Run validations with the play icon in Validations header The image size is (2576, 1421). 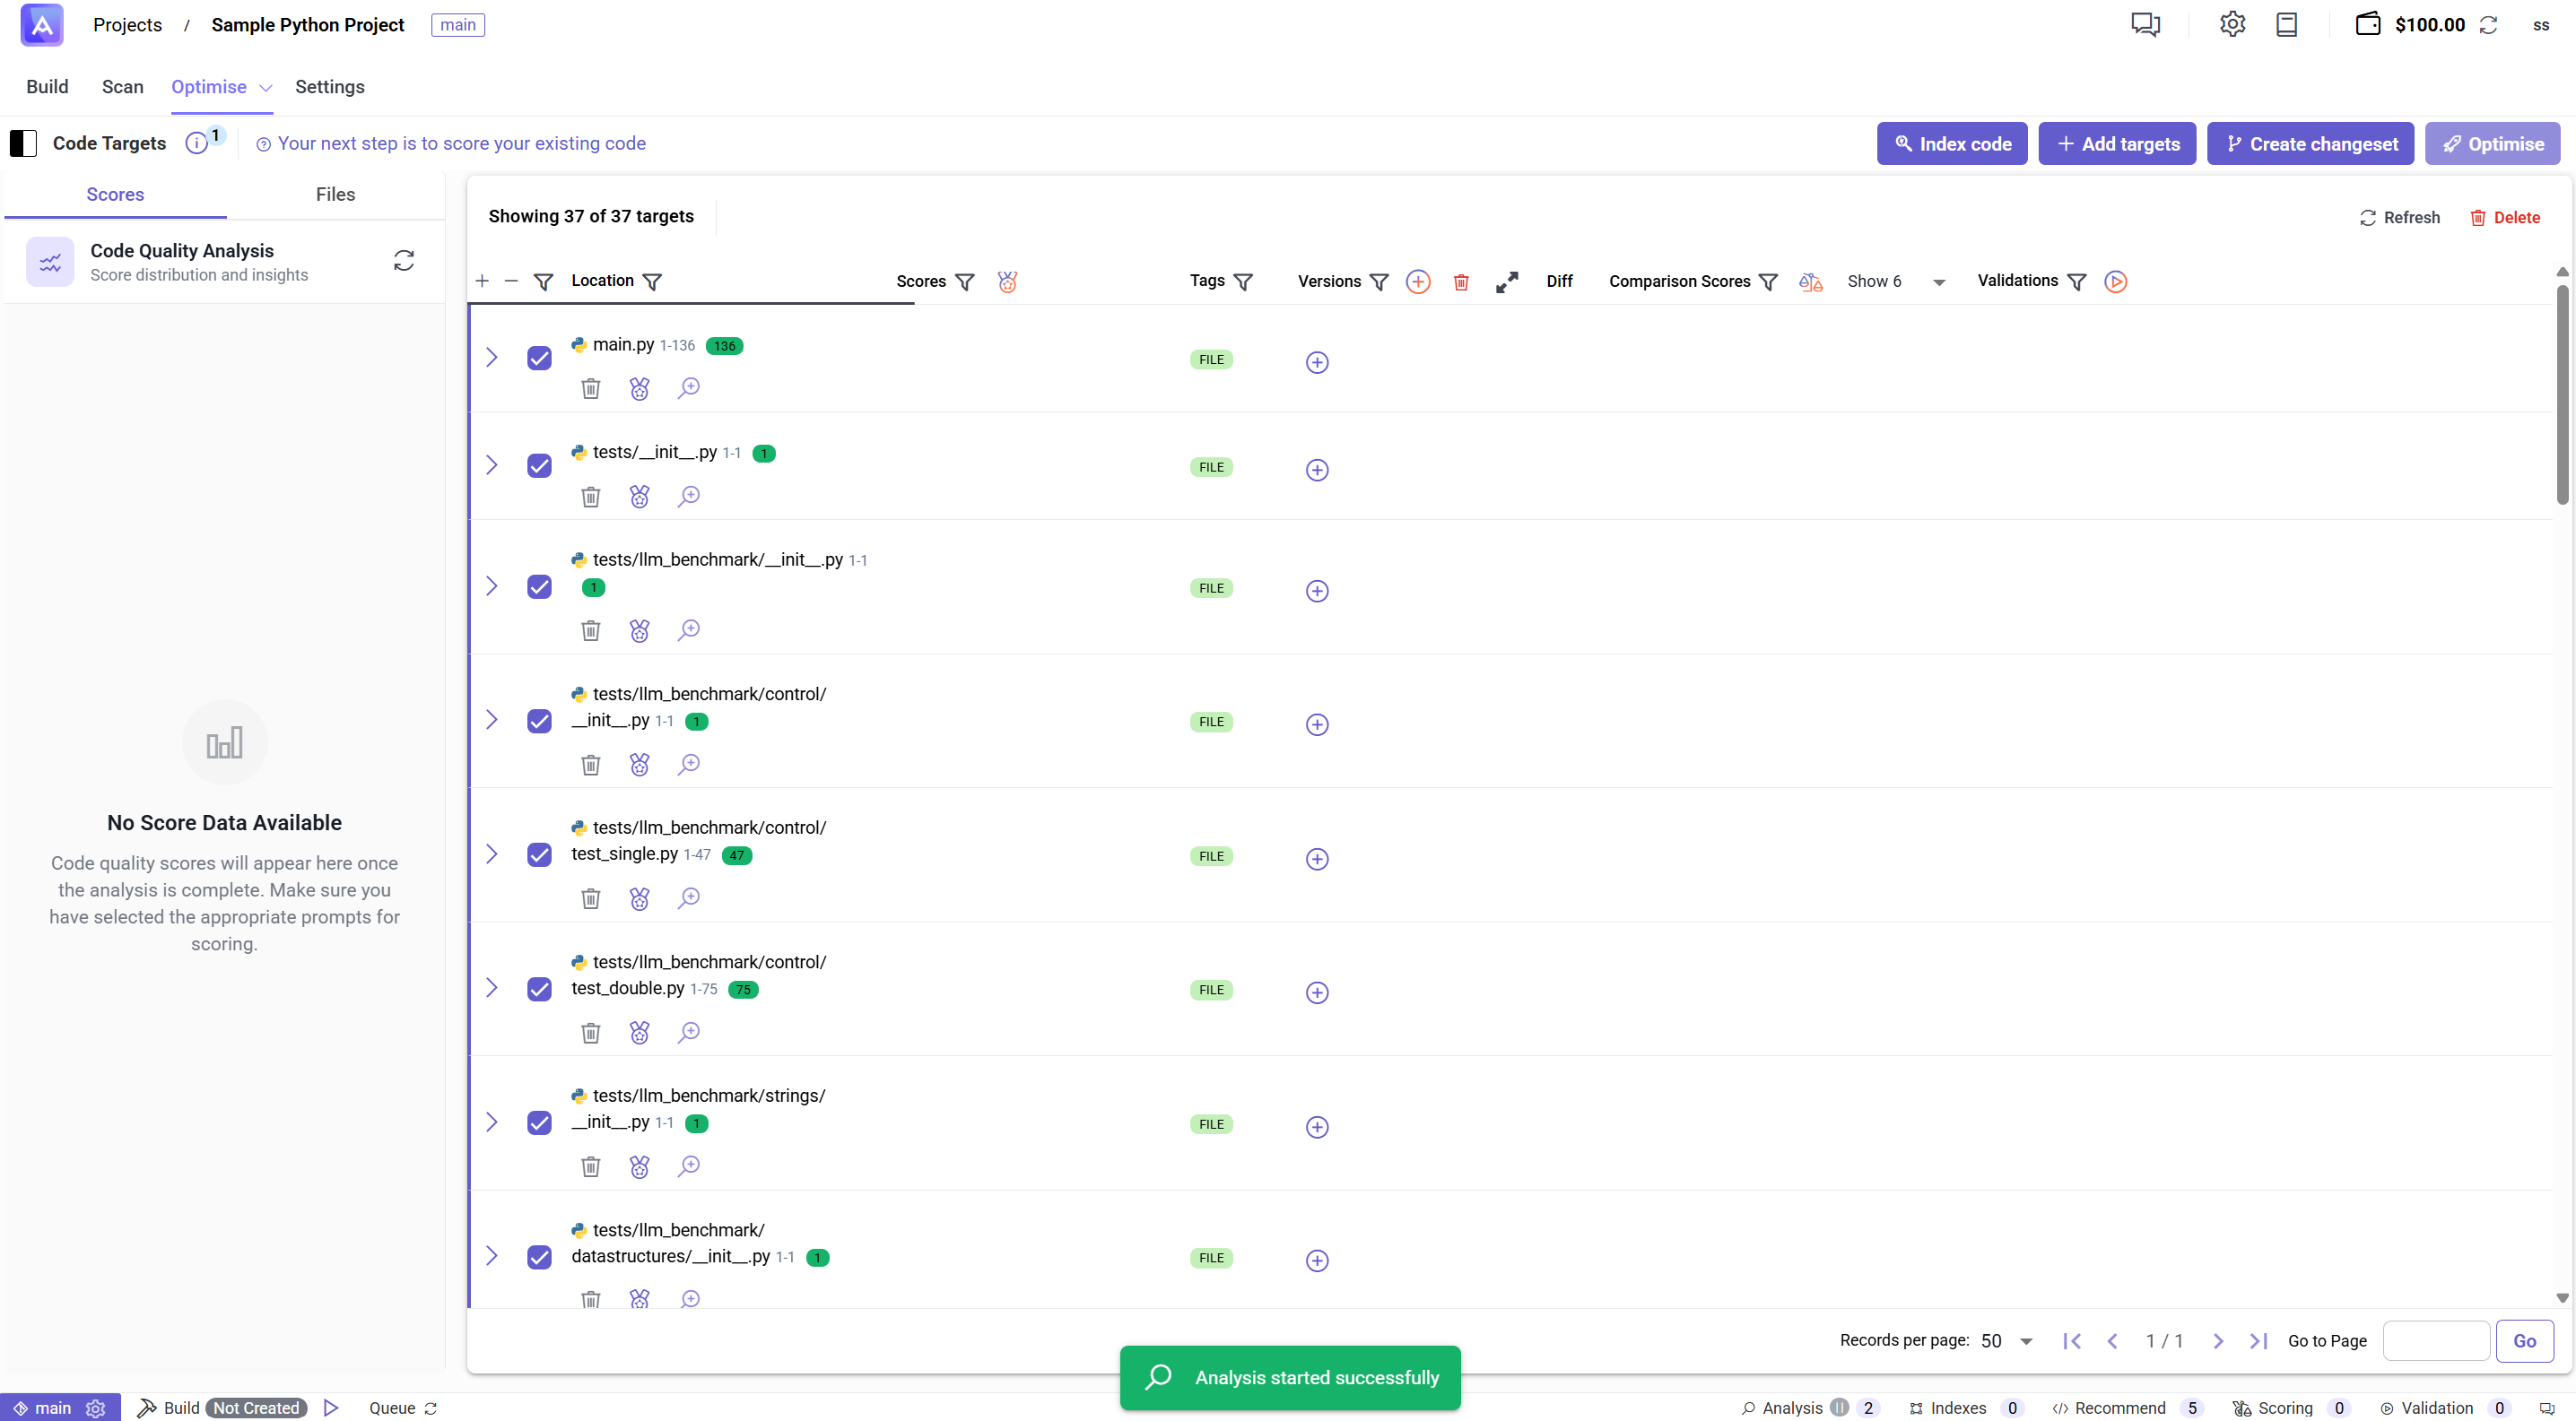pyautogui.click(x=2116, y=281)
